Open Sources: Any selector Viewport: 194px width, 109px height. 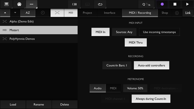tap(124, 32)
